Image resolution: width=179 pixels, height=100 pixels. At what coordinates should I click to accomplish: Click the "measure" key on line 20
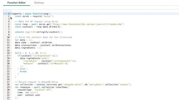[28, 64]
